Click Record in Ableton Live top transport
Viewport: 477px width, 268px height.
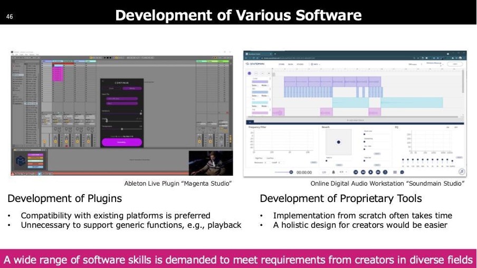tap(110, 58)
